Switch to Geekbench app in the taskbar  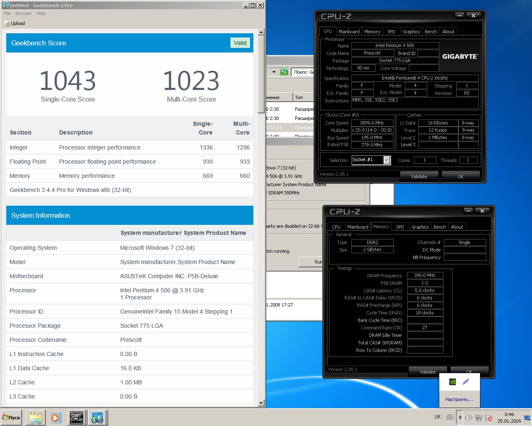coord(97,417)
